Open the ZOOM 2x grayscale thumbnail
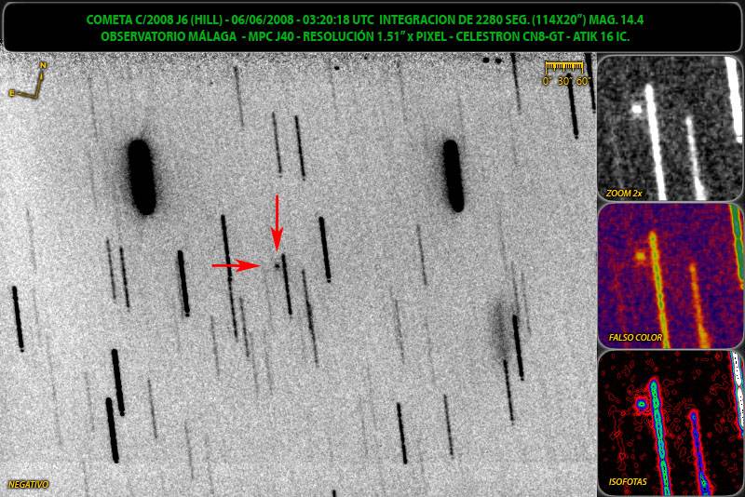Viewport: 745px width, 497px height. click(670, 128)
